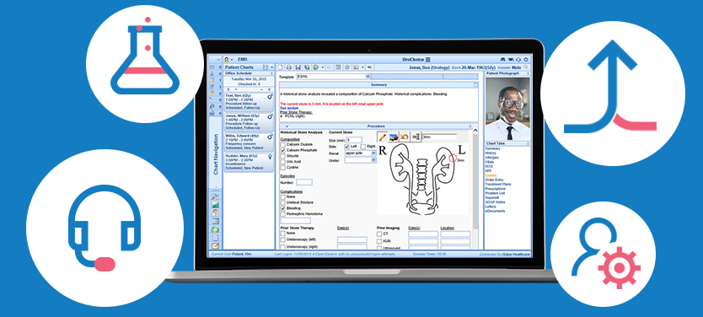The height and width of the screenshot is (317, 703).
Task: Open the Prescriptions chart tab
Action: [x=496, y=189]
